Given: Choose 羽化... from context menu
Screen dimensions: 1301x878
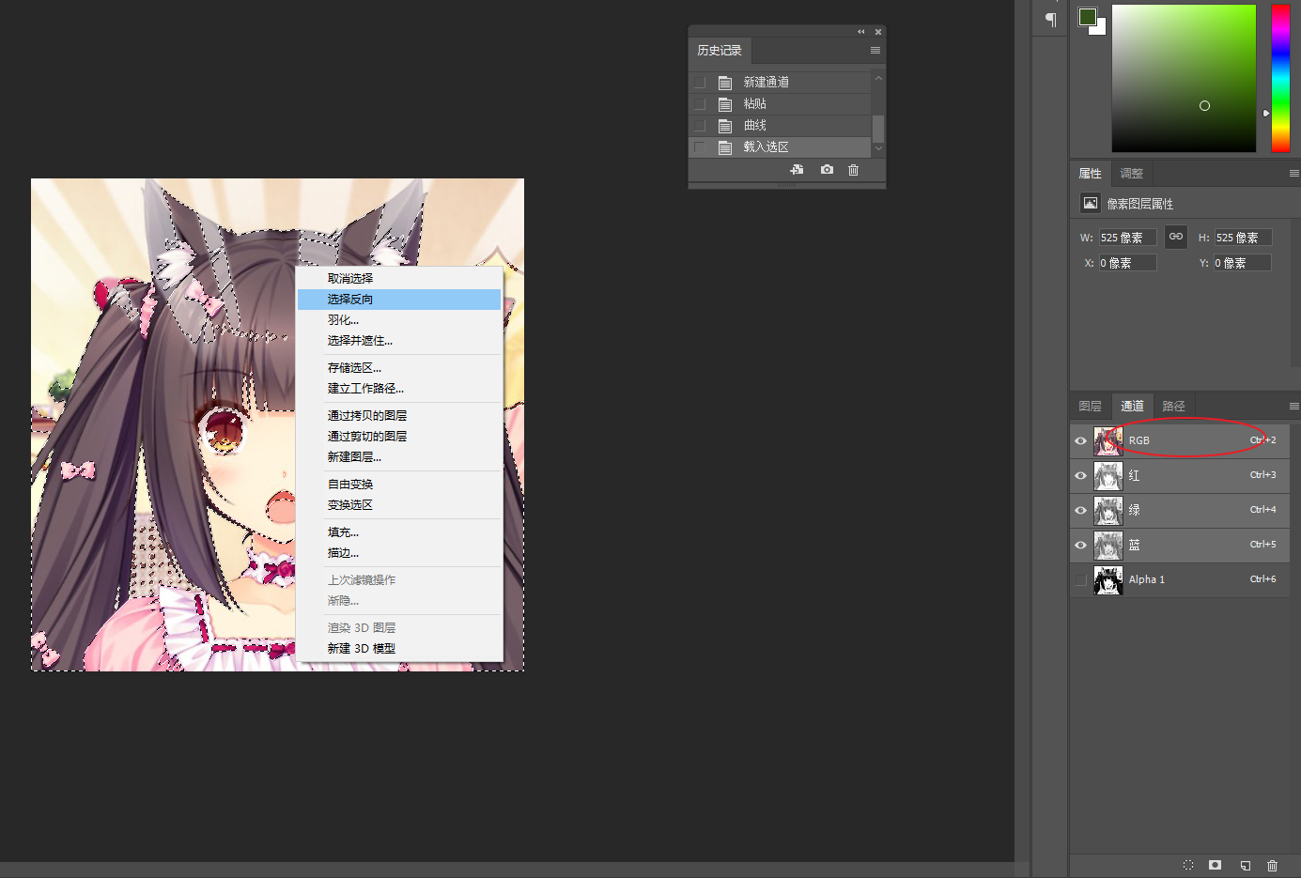Looking at the screenshot, I should pyautogui.click(x=399, y=319).
